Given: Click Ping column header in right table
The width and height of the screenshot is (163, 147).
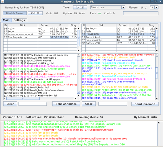Looking at the screenshot, I should point(151,25).
